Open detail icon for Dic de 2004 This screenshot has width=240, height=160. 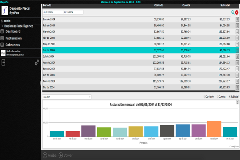click(237, 88)
